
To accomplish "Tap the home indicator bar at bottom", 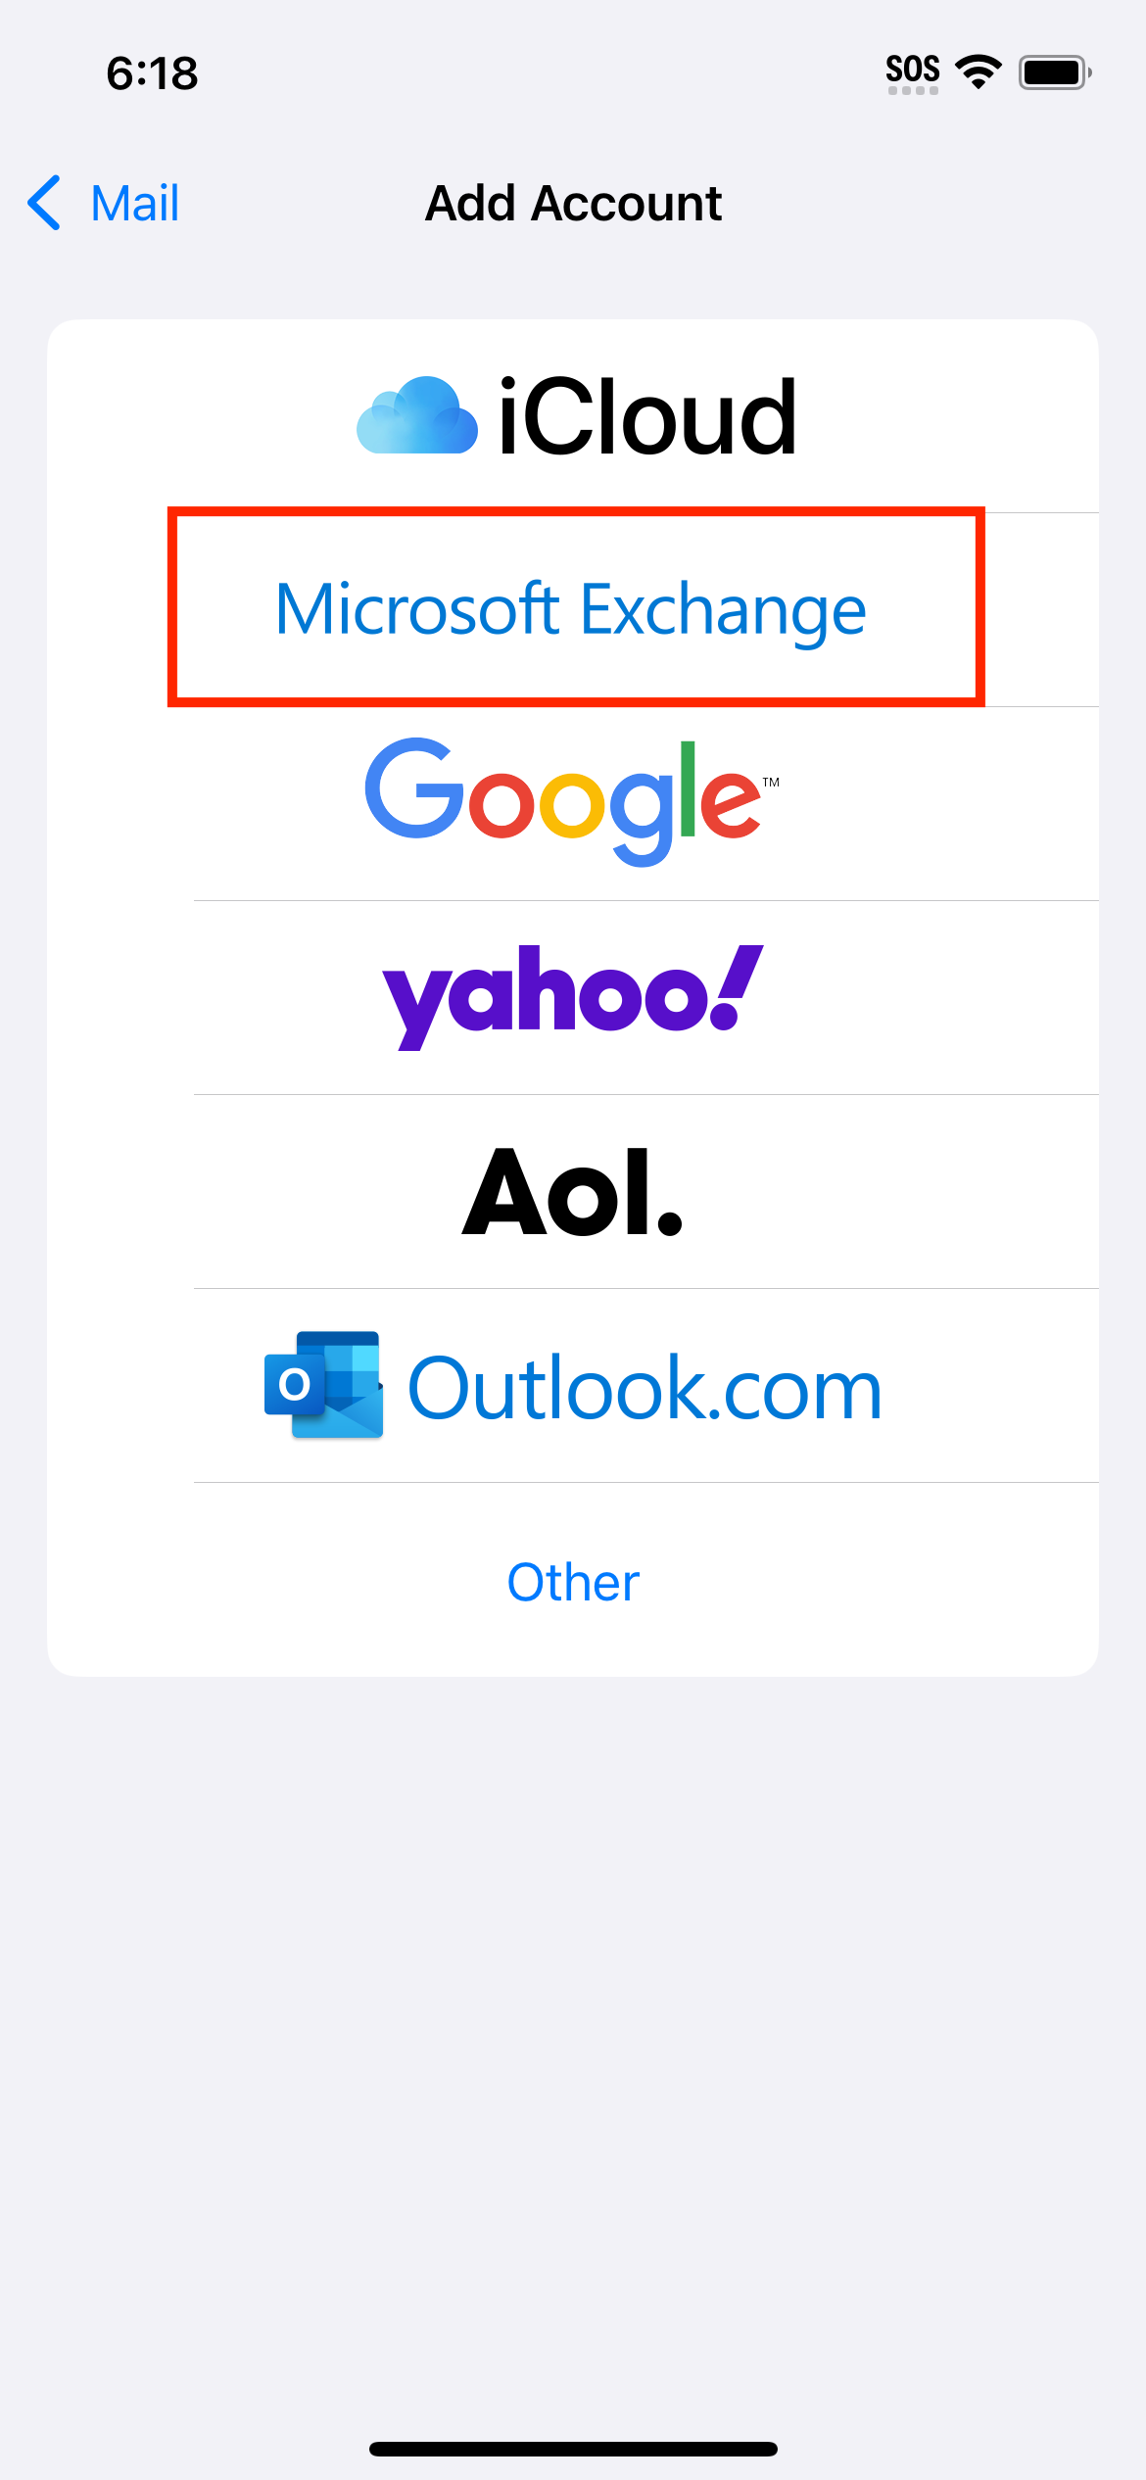I will pyautogui.click(x=573, y=2449).
